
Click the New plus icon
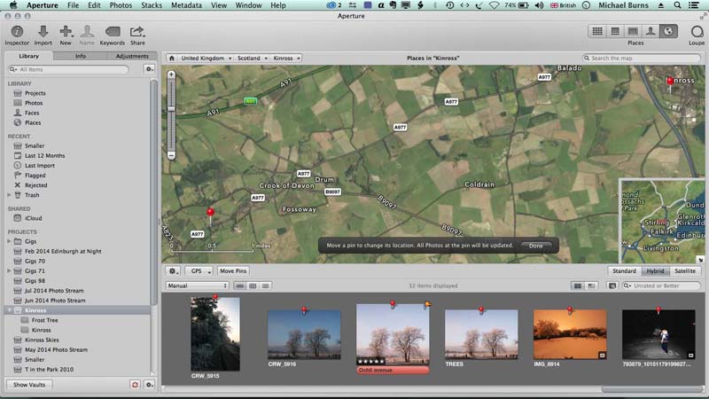pyautogui.click(x=66, y=32)
